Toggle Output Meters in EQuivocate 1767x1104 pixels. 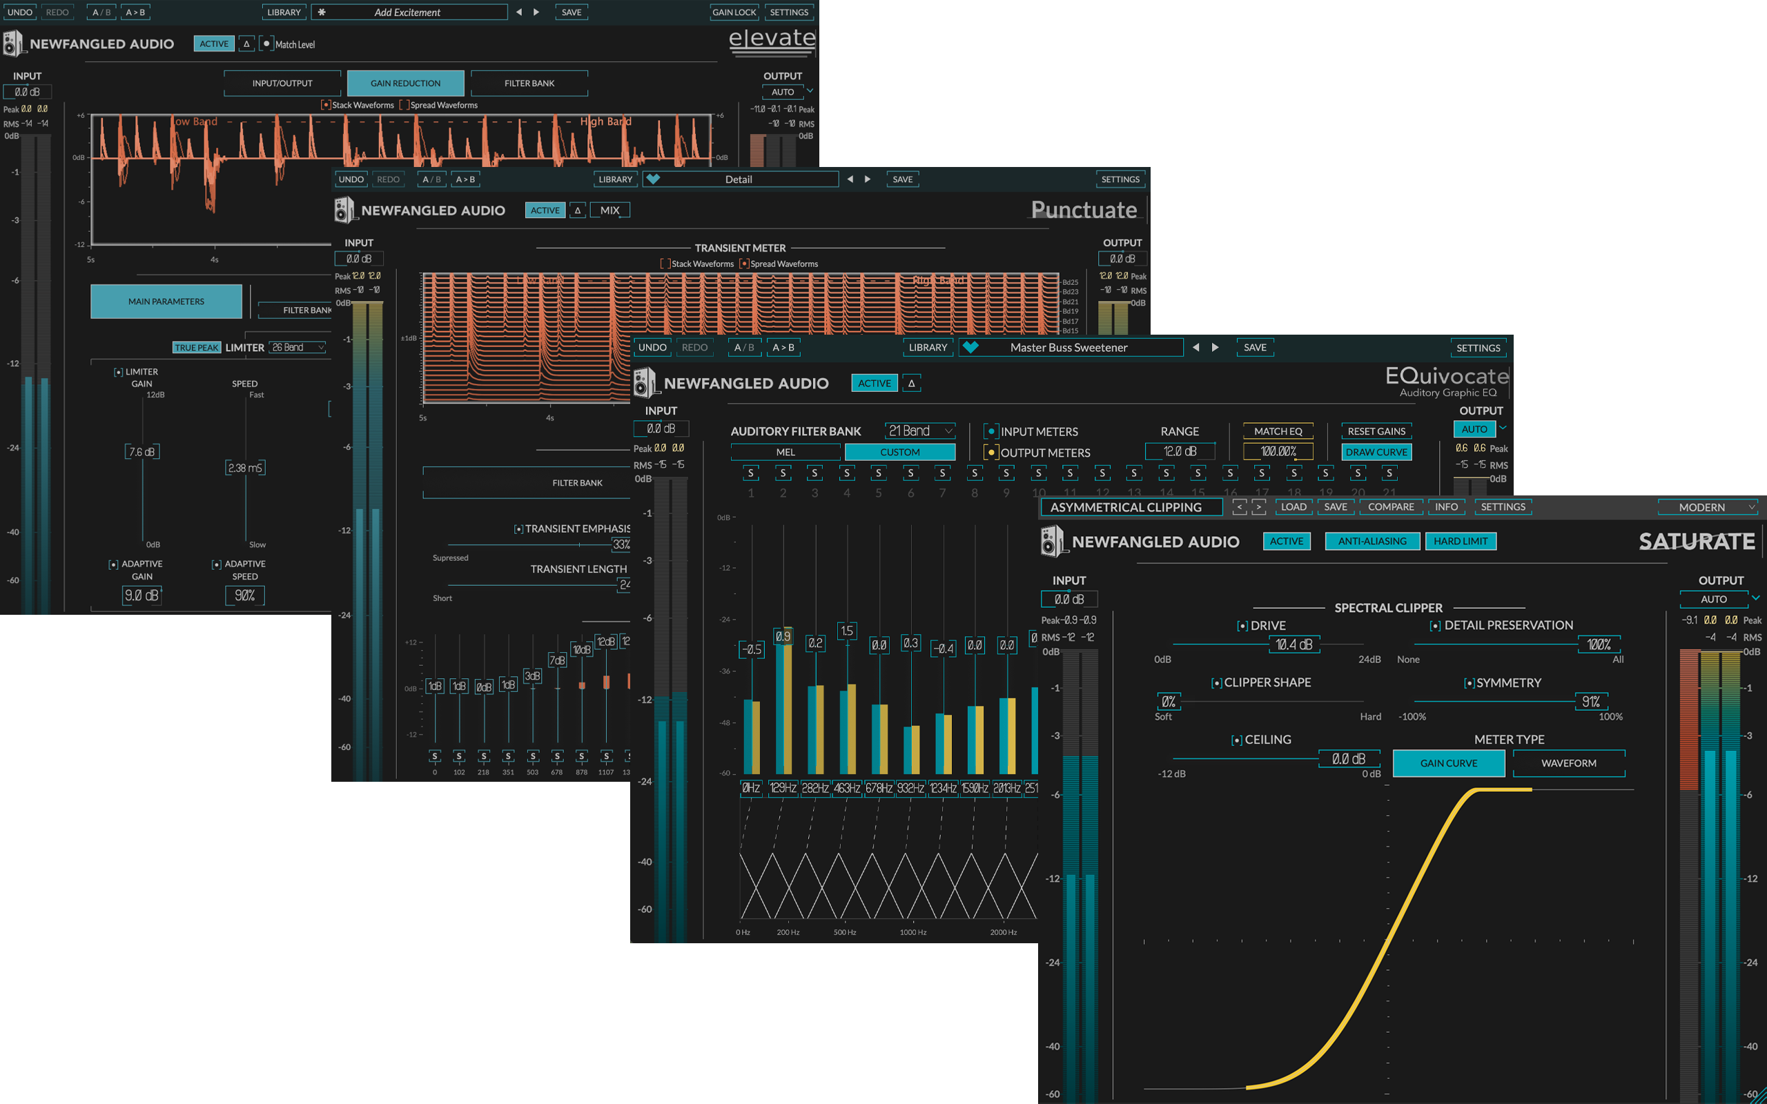pos(991,453)
